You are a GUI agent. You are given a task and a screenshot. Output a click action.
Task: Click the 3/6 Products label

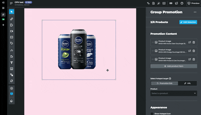pos(159,22)
